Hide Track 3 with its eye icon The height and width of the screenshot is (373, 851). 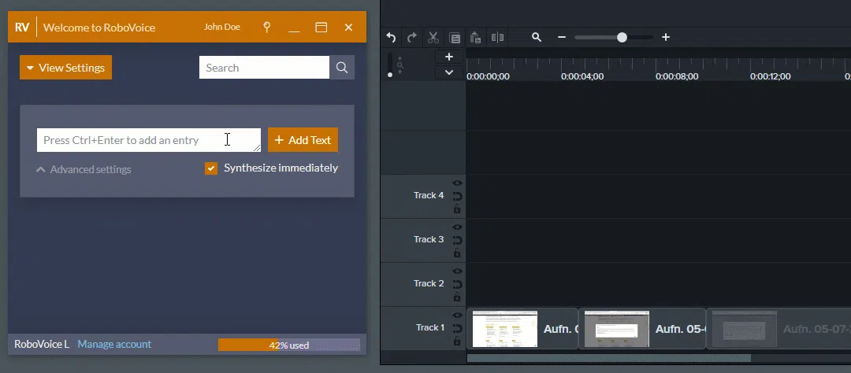[x=457, y=227]
